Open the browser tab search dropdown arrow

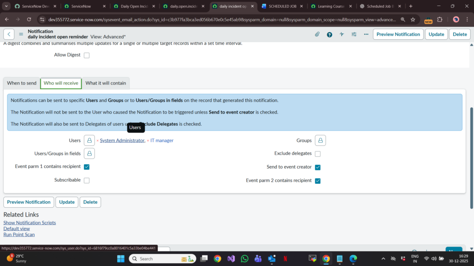pos(6,6)
